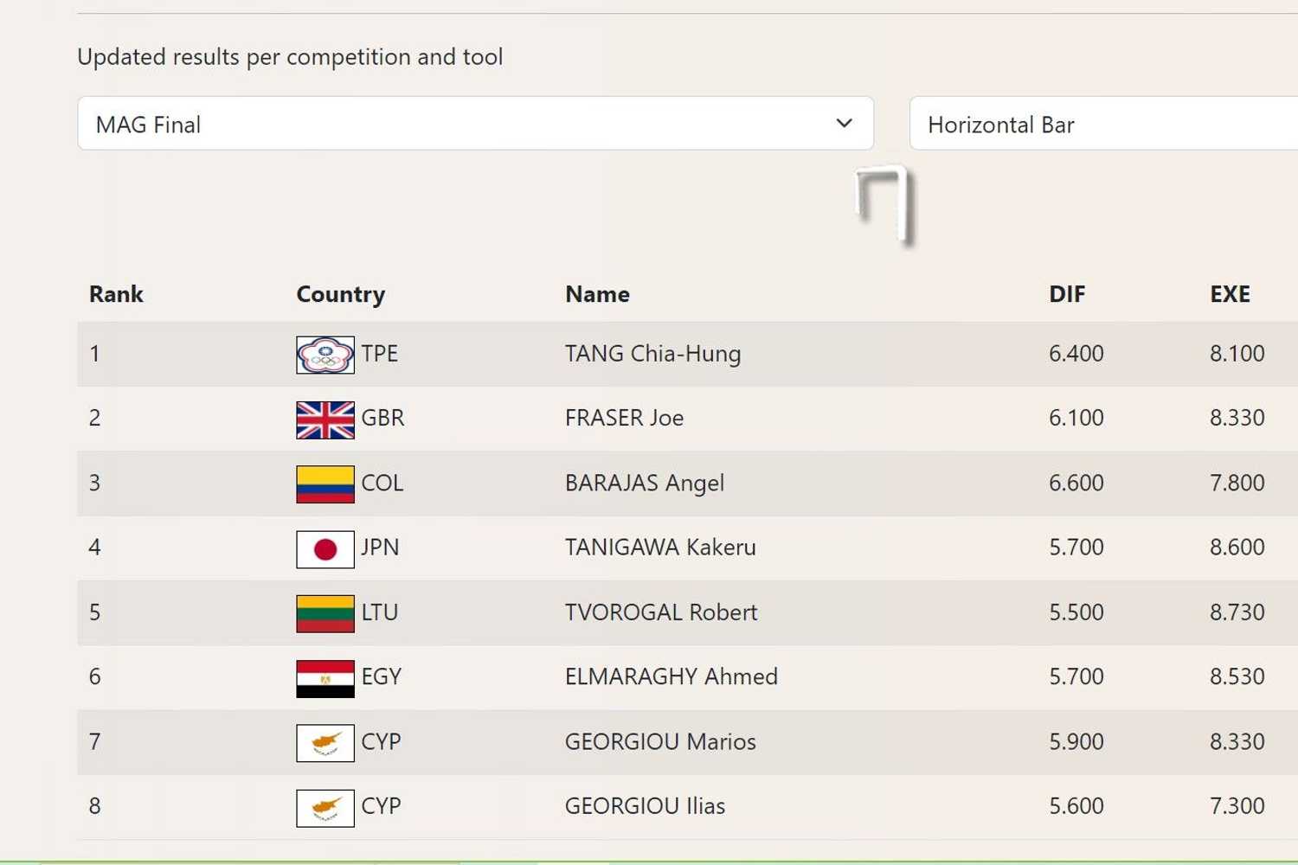1298x865 pixels.
Task: Click the Rank column header
Action: 116,294
